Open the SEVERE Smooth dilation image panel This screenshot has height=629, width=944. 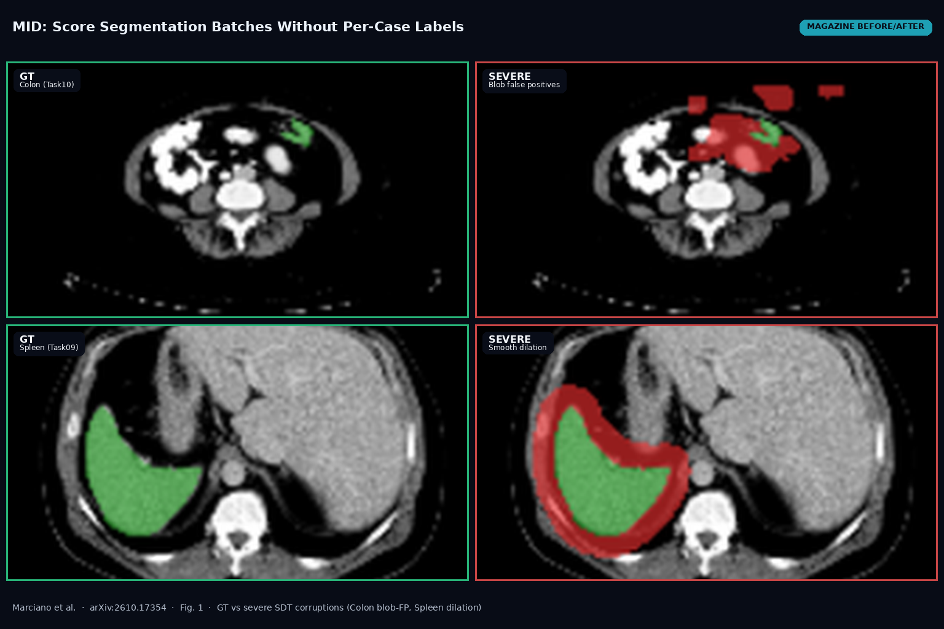(706, 453)
